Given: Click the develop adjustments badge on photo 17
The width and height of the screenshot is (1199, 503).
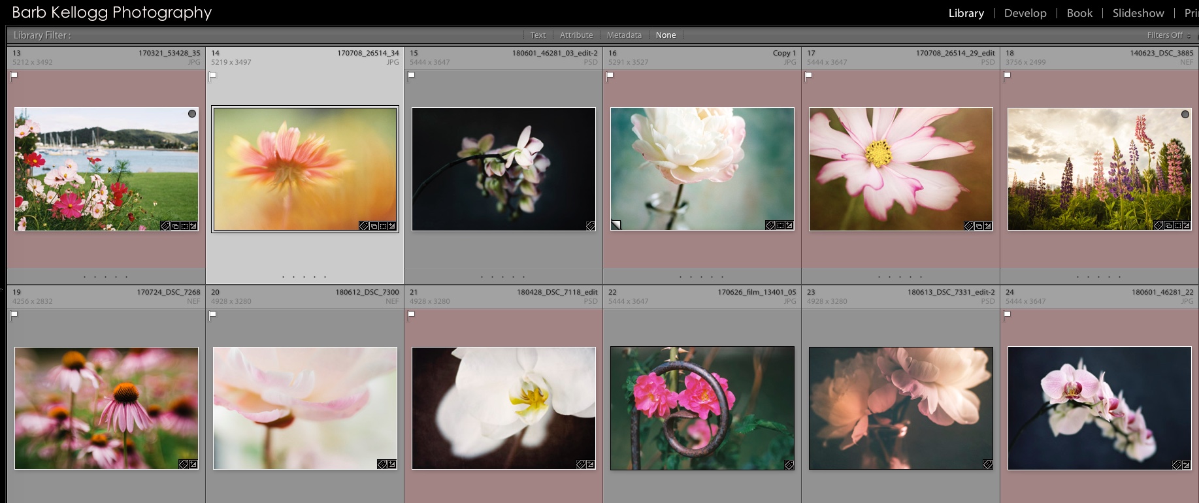Looking at the screenshot, I should click(x=988, y=226).
